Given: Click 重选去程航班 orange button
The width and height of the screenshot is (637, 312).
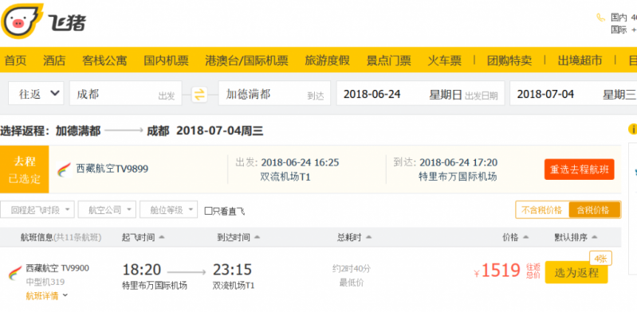Looking at the screenshot, I should click(579, 170).
